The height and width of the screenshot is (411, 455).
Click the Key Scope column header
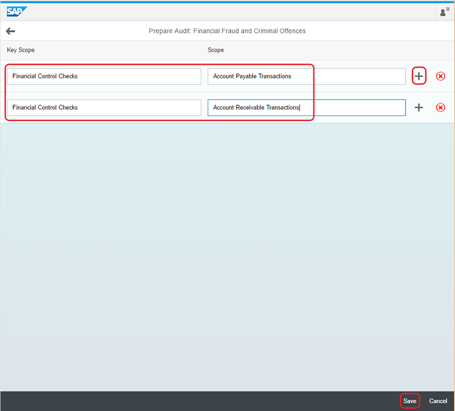pyautogui.click(x=20, y=50)
